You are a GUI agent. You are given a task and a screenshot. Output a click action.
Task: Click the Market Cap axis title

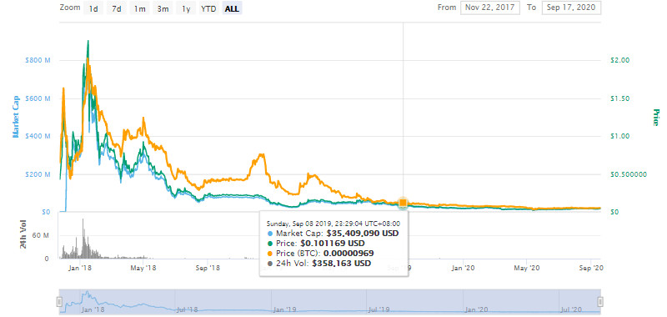pyautogui.click(x=16, y=117)
